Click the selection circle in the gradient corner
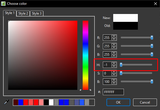 8,21
